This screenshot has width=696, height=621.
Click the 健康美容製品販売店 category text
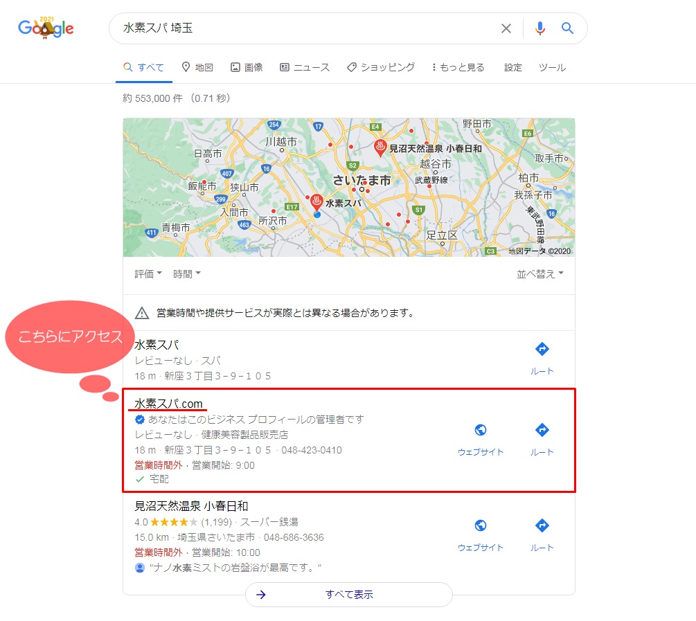[x=244, y=435]
